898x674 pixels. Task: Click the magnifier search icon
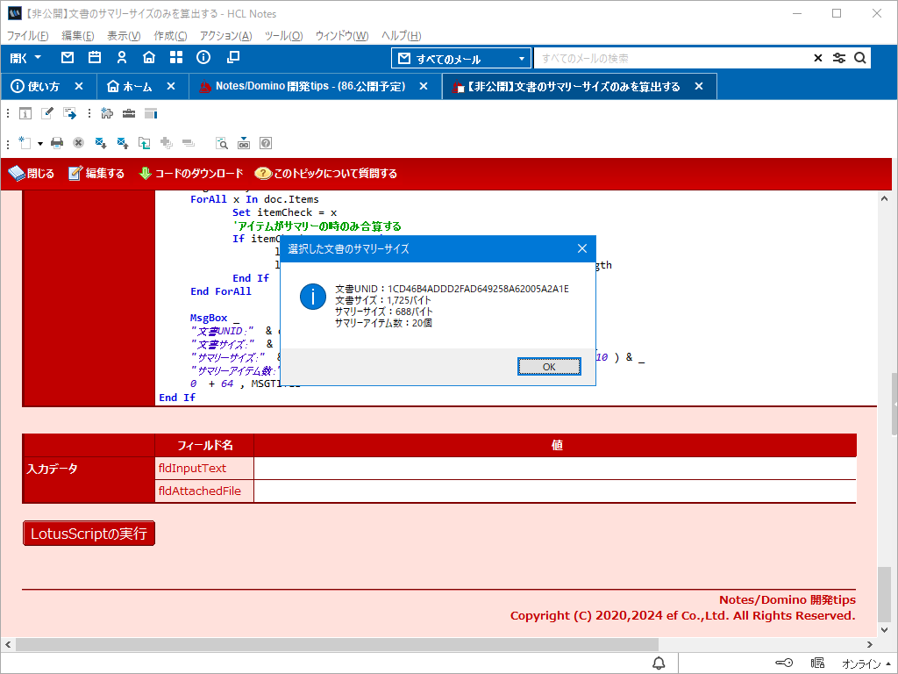(860, 59)
